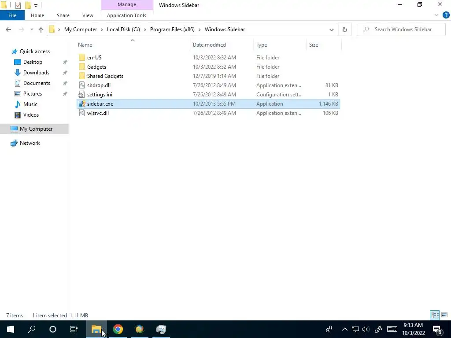Click the pin icon beside Pictures
This screenshot has height=338, width=451.
(x=65, y=94)
